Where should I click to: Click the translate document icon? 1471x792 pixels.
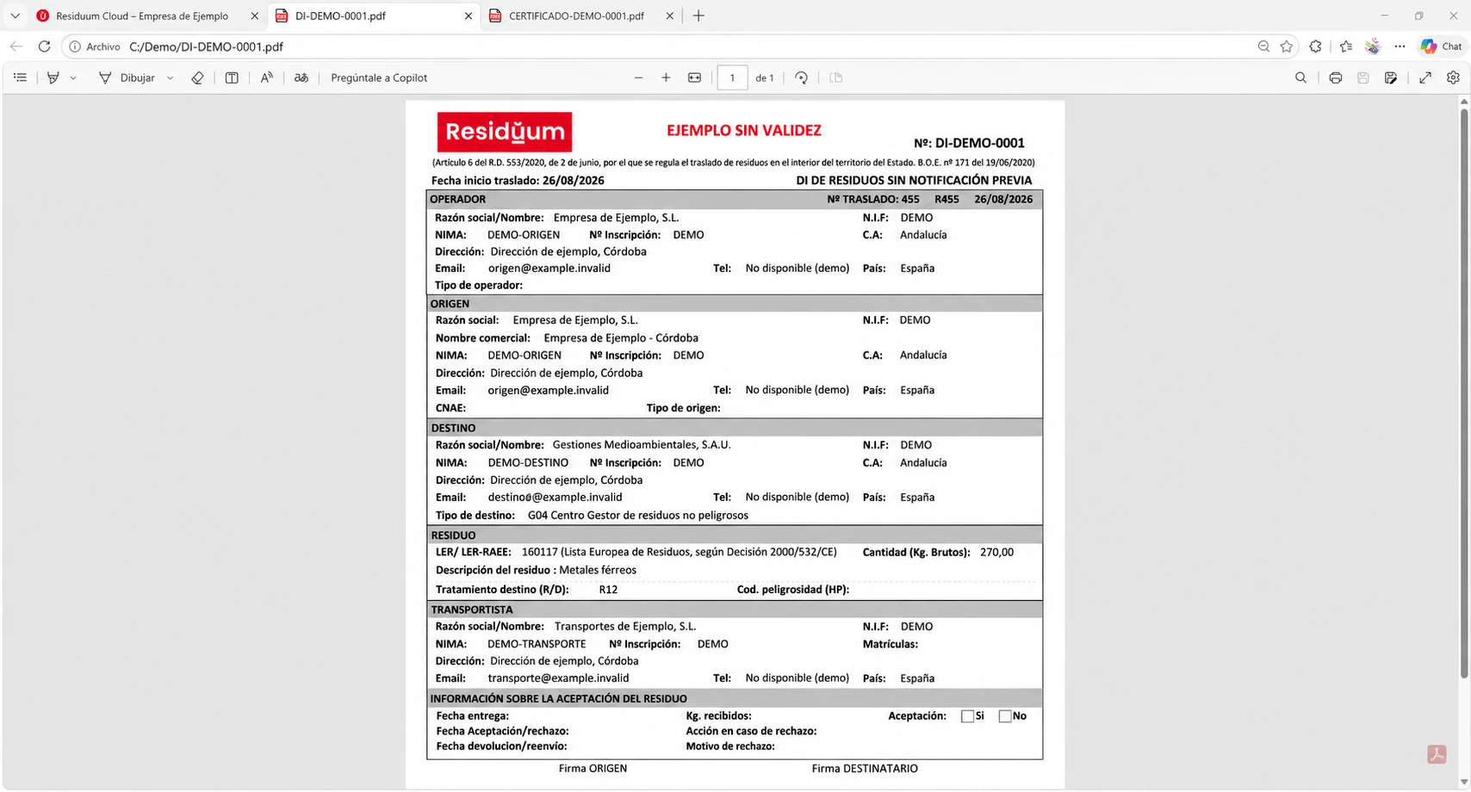click(x=301, y=77)
